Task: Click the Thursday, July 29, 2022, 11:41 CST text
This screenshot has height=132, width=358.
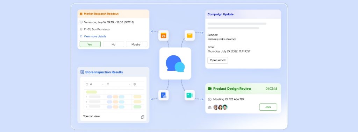Action: pyautogui.click(x=229, y=51)
